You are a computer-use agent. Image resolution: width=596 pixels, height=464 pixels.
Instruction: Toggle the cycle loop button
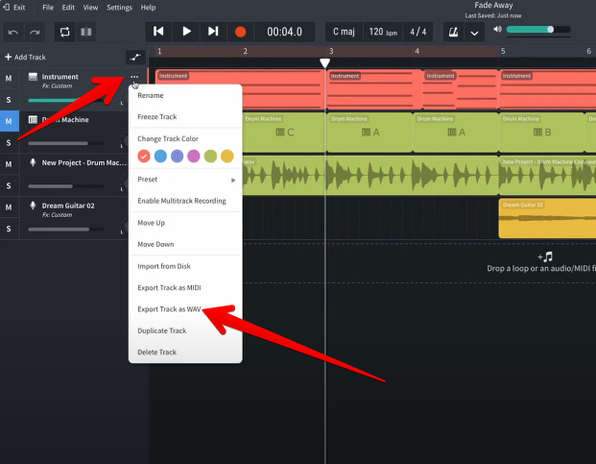(x=64, y=32)
